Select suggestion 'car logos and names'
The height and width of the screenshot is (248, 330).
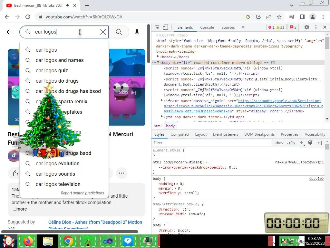(64, 60)
